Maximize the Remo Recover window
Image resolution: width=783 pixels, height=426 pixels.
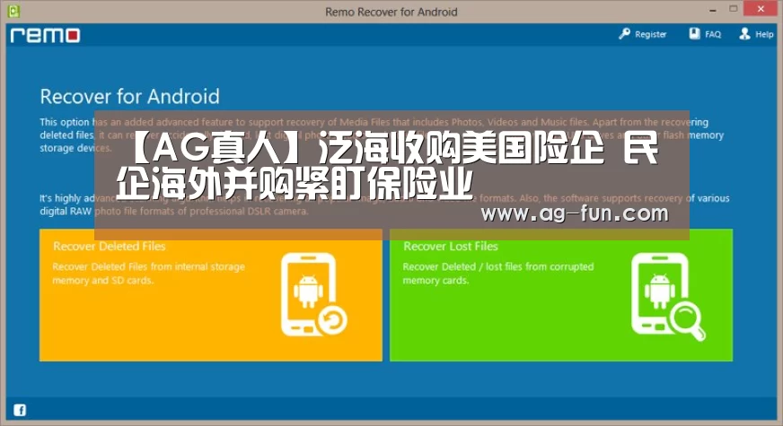[x=733, y=8]
